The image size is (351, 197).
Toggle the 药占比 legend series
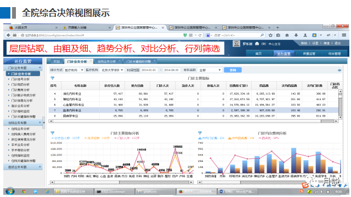(x=269, y=138)
